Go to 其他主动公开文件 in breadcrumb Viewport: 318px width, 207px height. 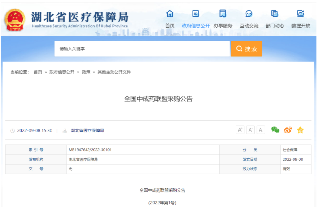114,72
